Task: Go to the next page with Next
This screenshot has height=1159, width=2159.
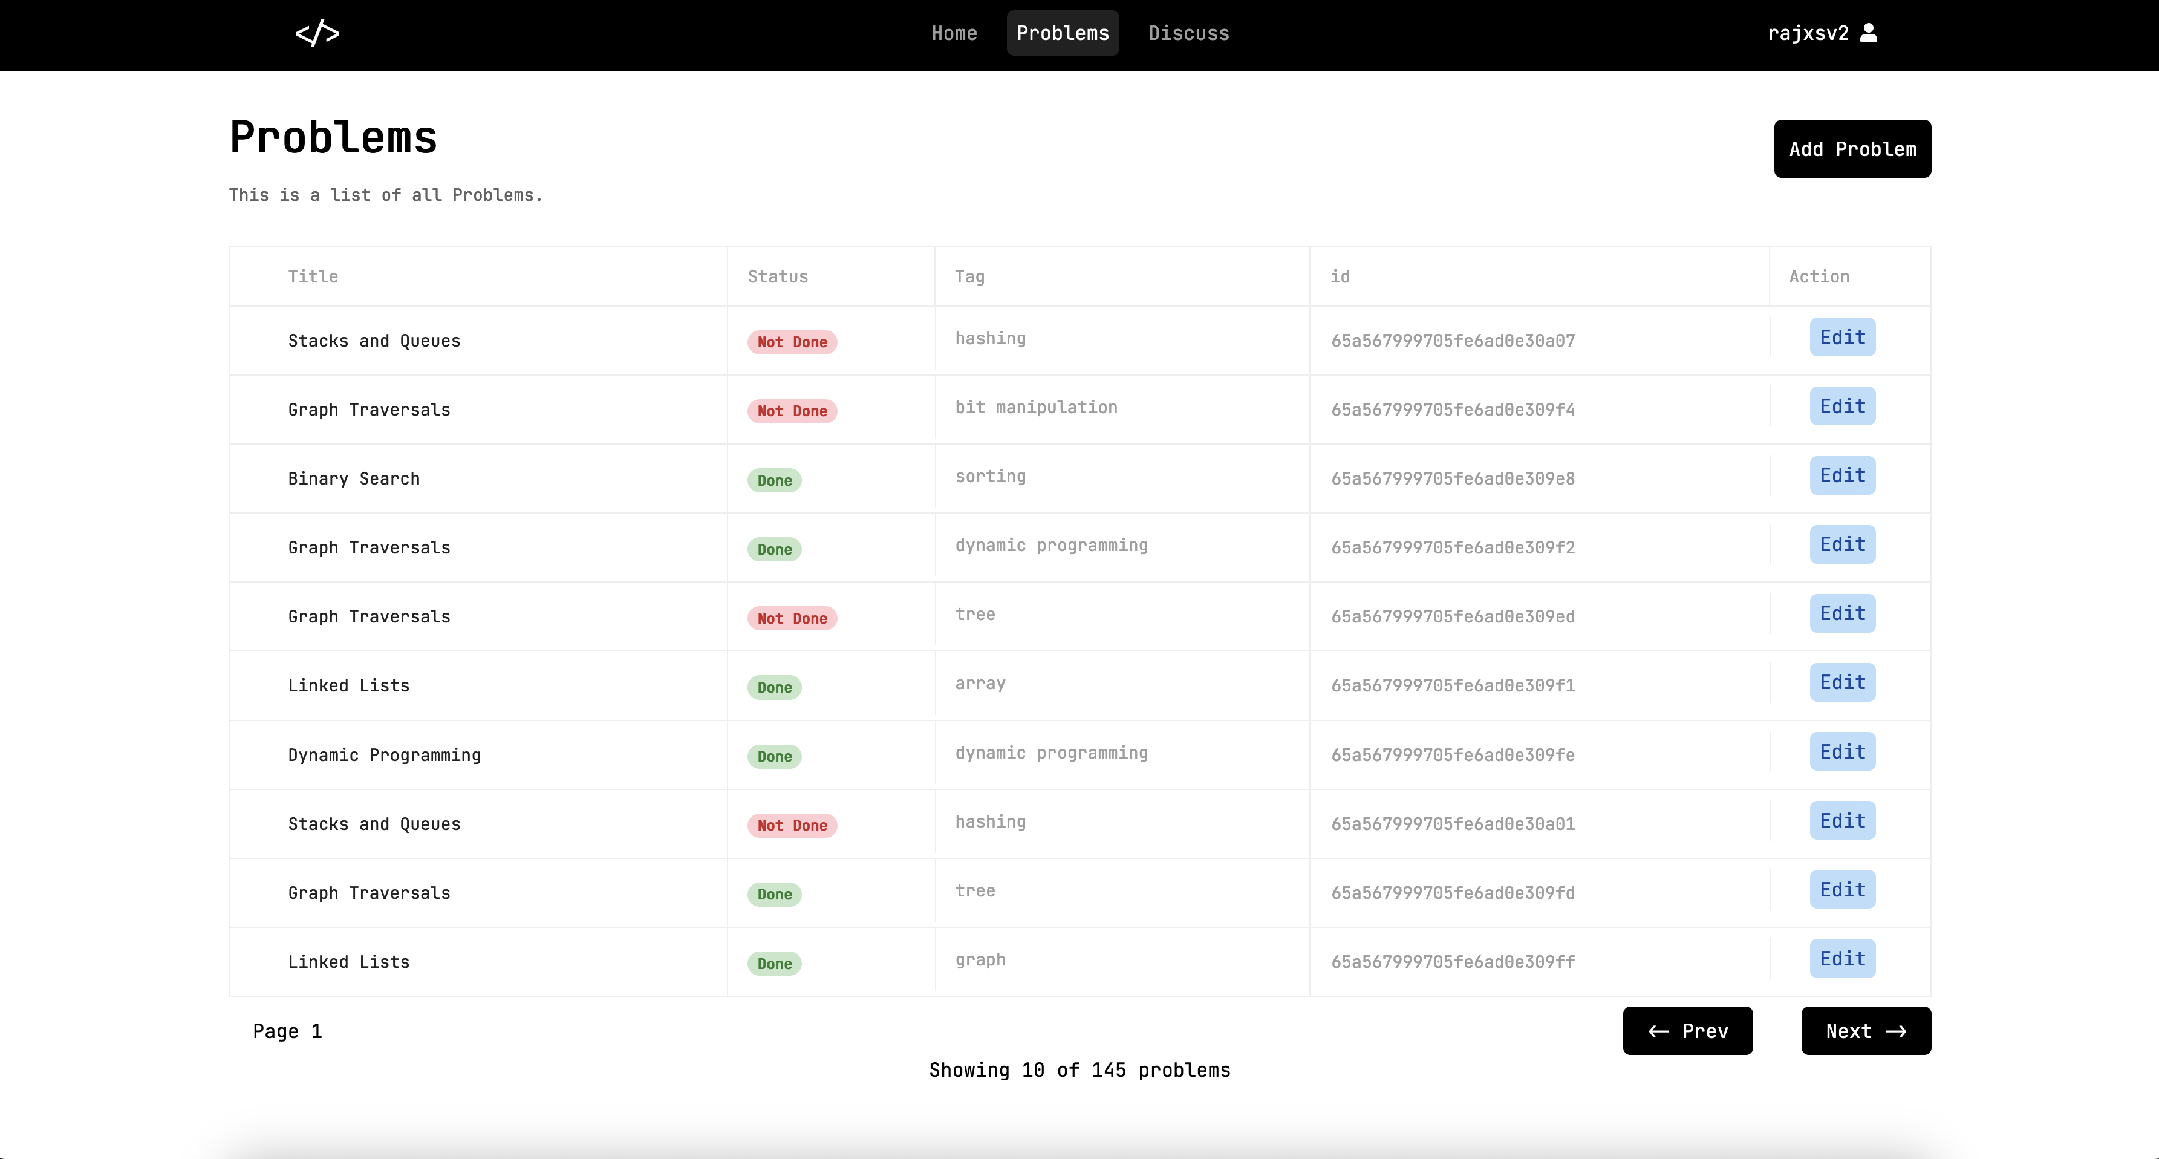Action: pos(1865,1030)
